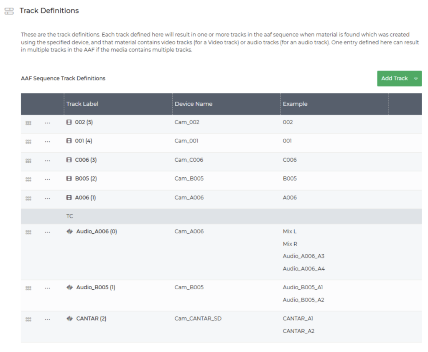Viewport: 428px width, 352px height.
Task: Click the video track icon for C006 (3)
Action: pyautogui.click(x=69, y=160)
